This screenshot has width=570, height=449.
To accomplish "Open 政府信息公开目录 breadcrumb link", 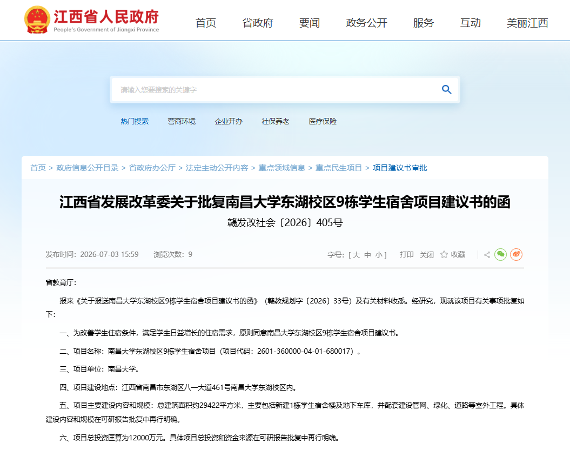I will pos(87,168).
